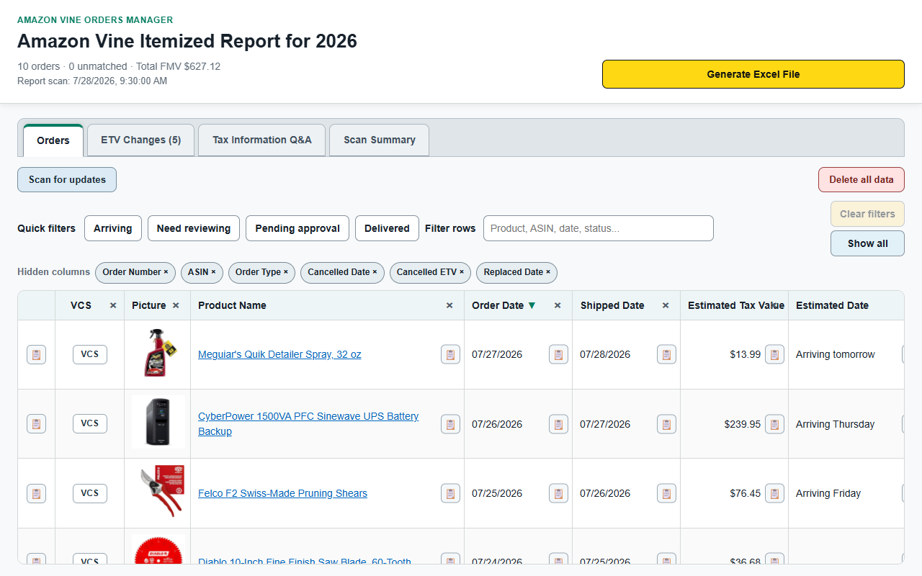Hide the VCS column with its × icon
Viewport: 922px width, 576px height.
(113, 305)
